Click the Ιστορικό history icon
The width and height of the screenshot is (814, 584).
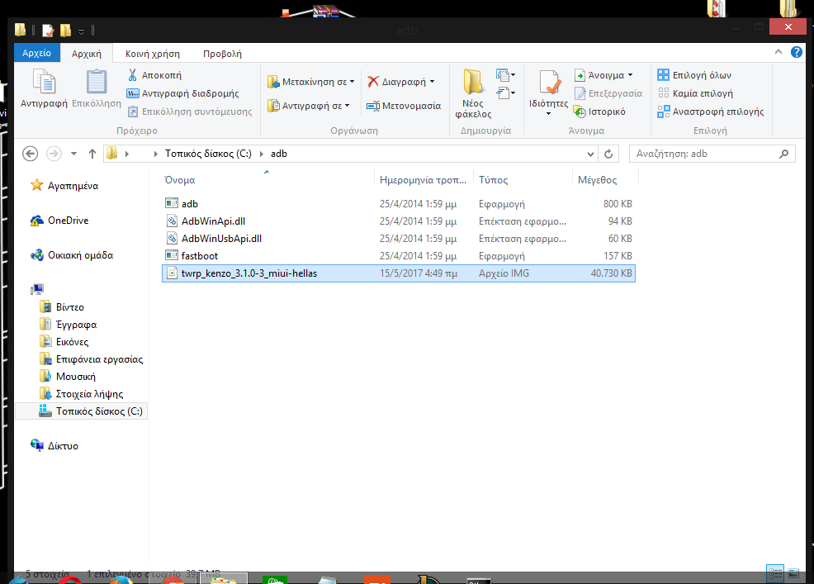coord(580,112)
